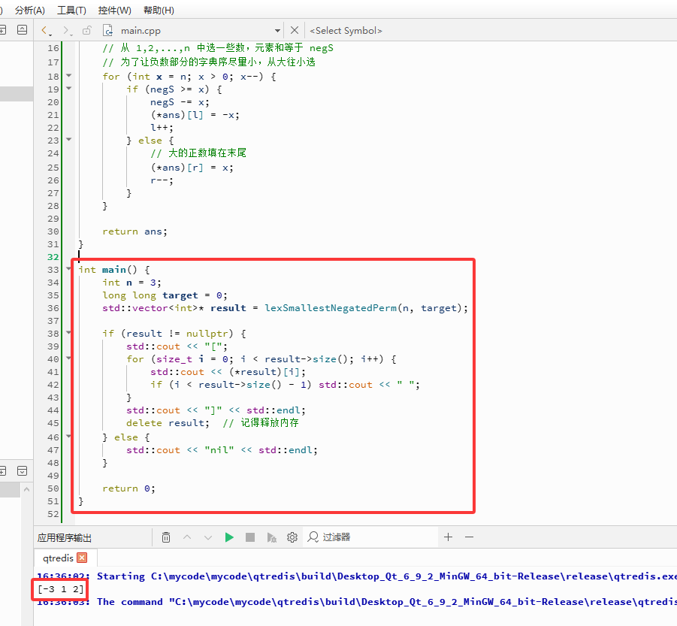Collapse the for loop at line 40
677x626 pixels.
point(69,358)
